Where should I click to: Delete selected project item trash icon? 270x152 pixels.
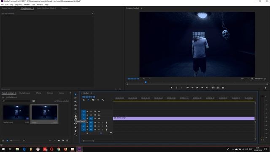67,141
